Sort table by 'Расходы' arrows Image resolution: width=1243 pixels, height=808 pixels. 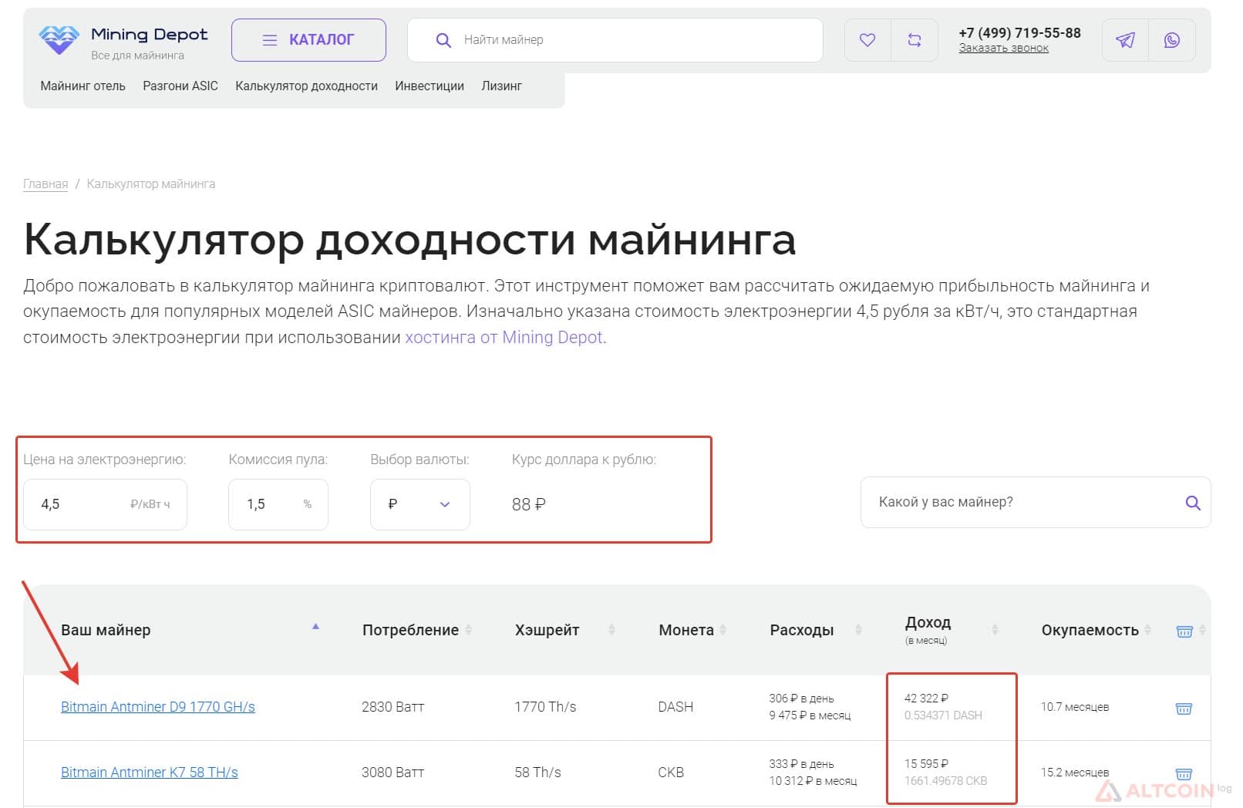click(x=858, y=630)
